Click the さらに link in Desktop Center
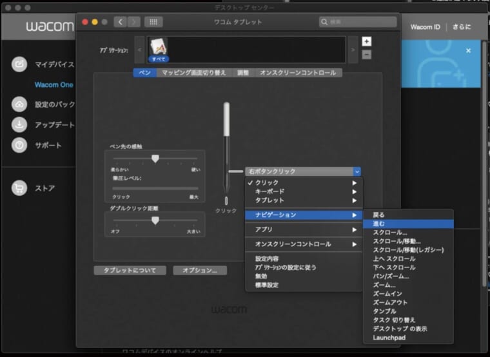This screenshot has width=490, height=357. 462,27
